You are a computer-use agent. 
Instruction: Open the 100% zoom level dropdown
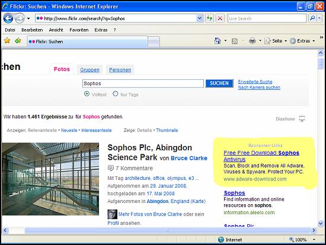[x=314, y=240]
